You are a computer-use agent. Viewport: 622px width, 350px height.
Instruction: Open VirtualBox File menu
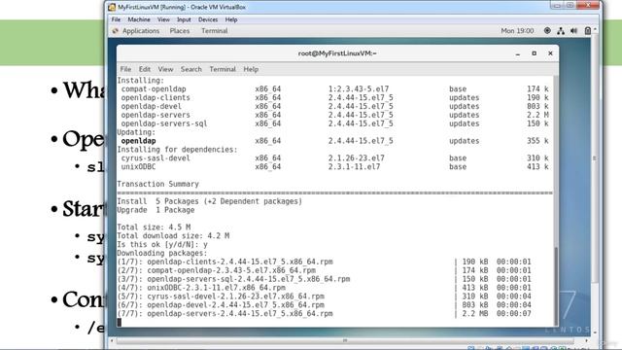pyautogui.click(x=116, y=19)
